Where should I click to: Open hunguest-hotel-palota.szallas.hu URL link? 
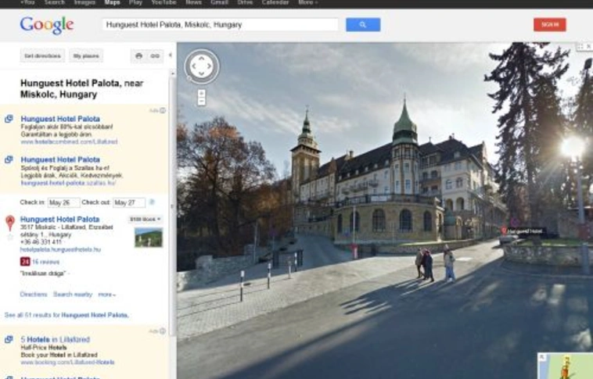point(68,183)
